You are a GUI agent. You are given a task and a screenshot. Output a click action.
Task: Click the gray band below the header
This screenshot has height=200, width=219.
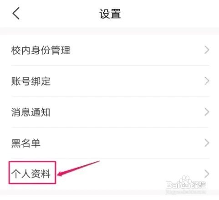coord(109,31)
